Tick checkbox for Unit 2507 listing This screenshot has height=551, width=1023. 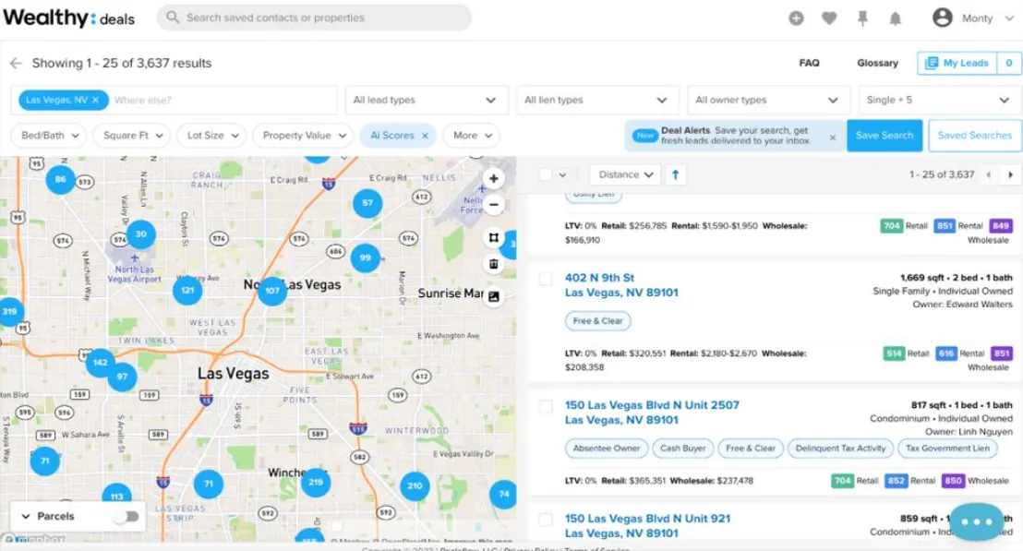[546, 406]
